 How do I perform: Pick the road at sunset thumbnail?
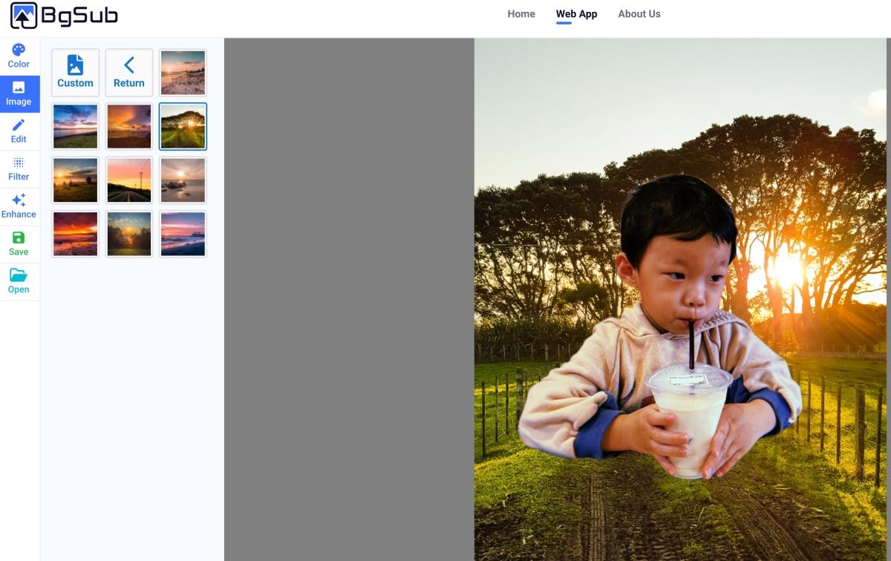click(x=129, y=180)
